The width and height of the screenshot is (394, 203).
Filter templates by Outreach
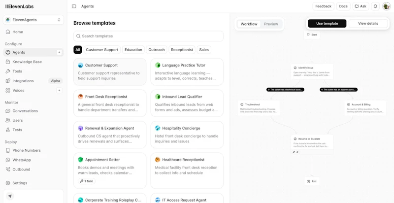coord(157,50)
